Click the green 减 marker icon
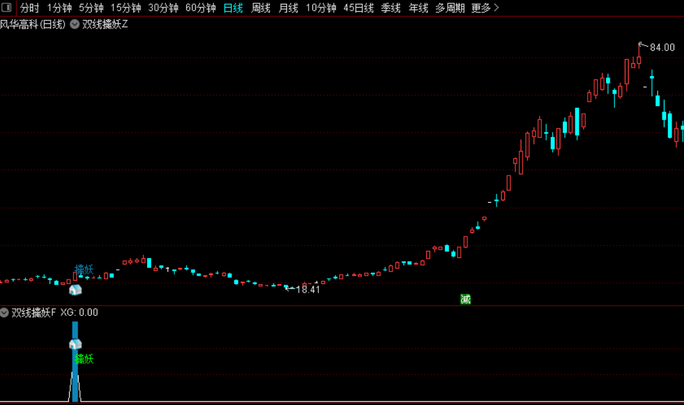684x405 pixels. point(465,299)
